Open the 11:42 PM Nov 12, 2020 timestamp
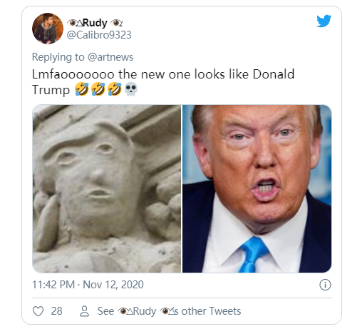Screen dimensions: 362x329 [x=88, y=285]
